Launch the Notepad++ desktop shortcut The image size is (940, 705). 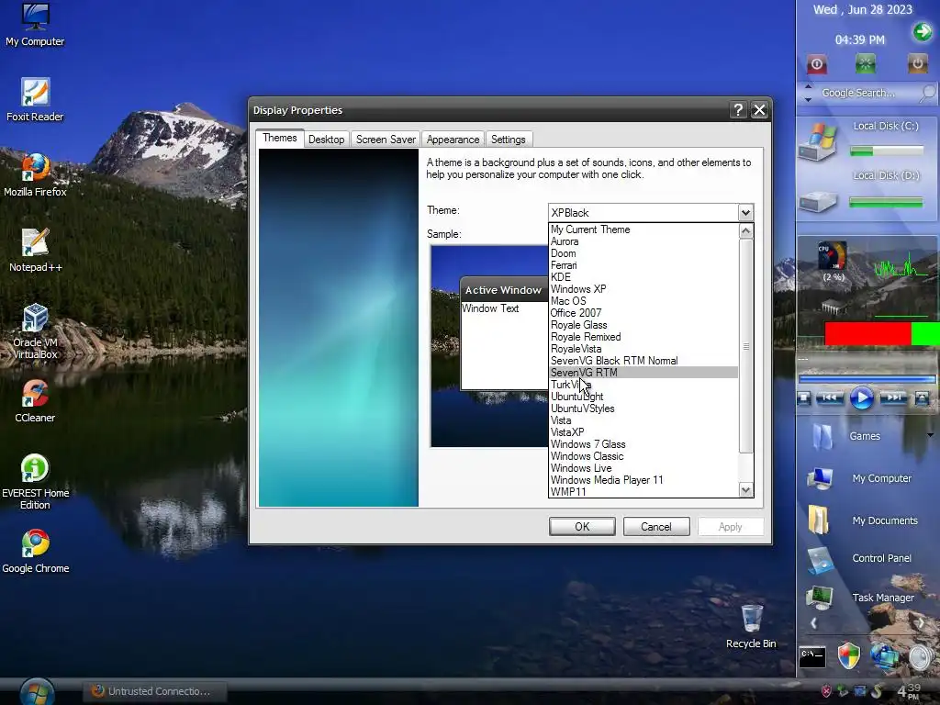(35, 251)
